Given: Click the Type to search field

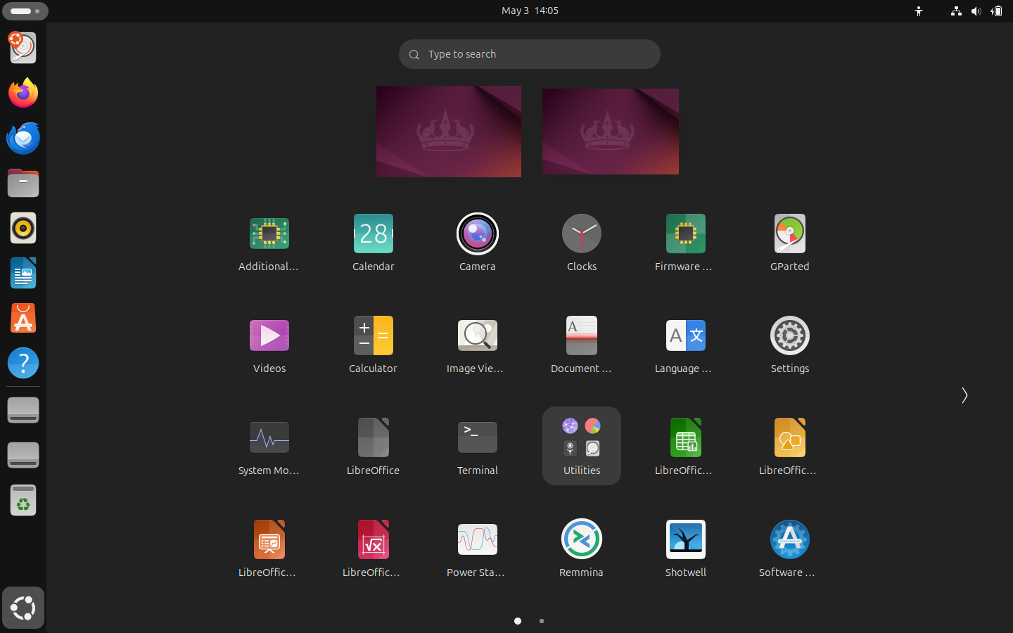Looking at the screenshot, I should click(x=529, y=54).
